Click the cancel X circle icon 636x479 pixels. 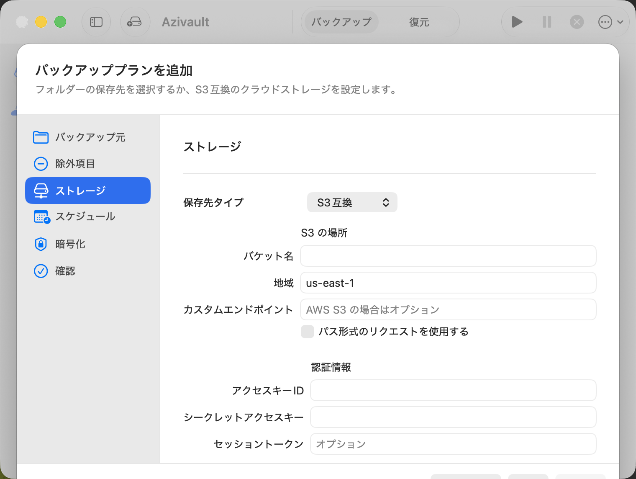(x=577, y=22)
